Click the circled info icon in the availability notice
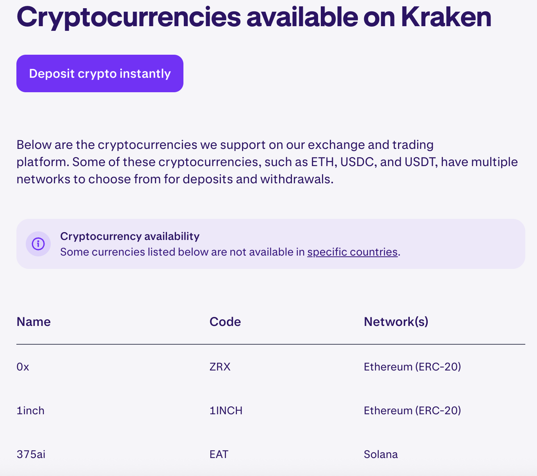Screen dimensions: 537x476 (38, 244)
